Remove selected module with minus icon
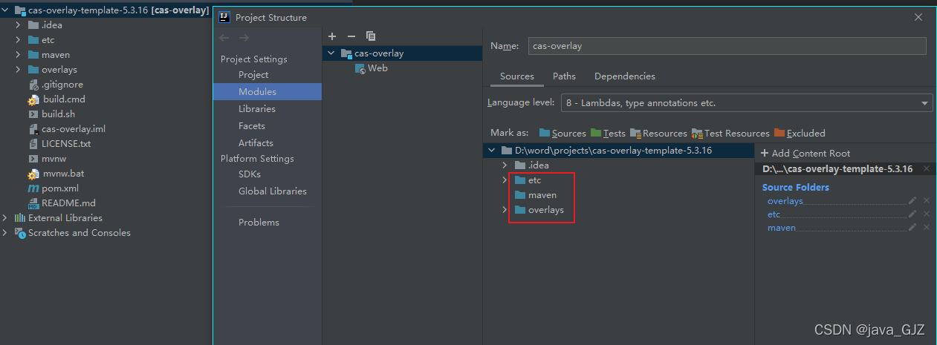Viewport: 937px width, 345px height. pyautogui.click(x=351, y=36)
